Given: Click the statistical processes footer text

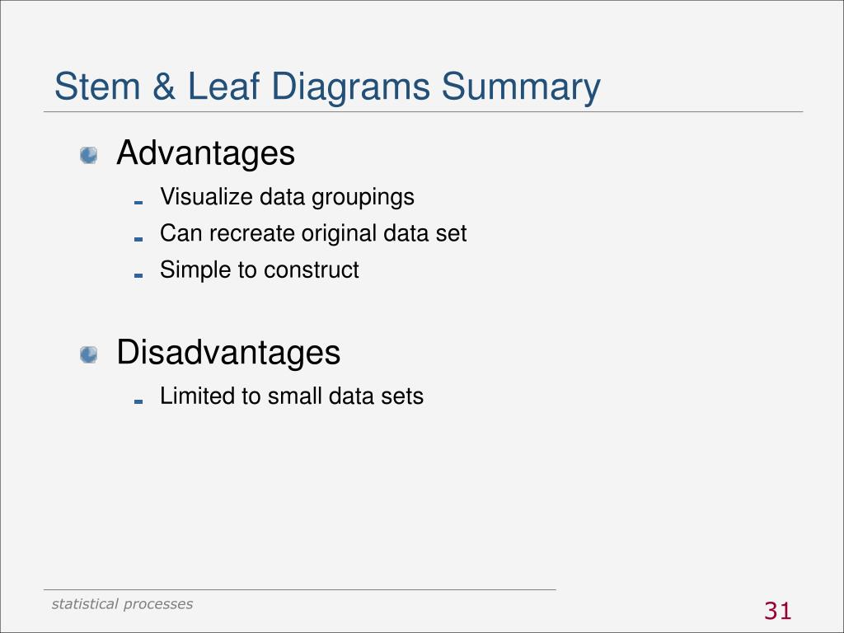Looking at the screenshot, I should pyautogui.click(x=122, y=604).
